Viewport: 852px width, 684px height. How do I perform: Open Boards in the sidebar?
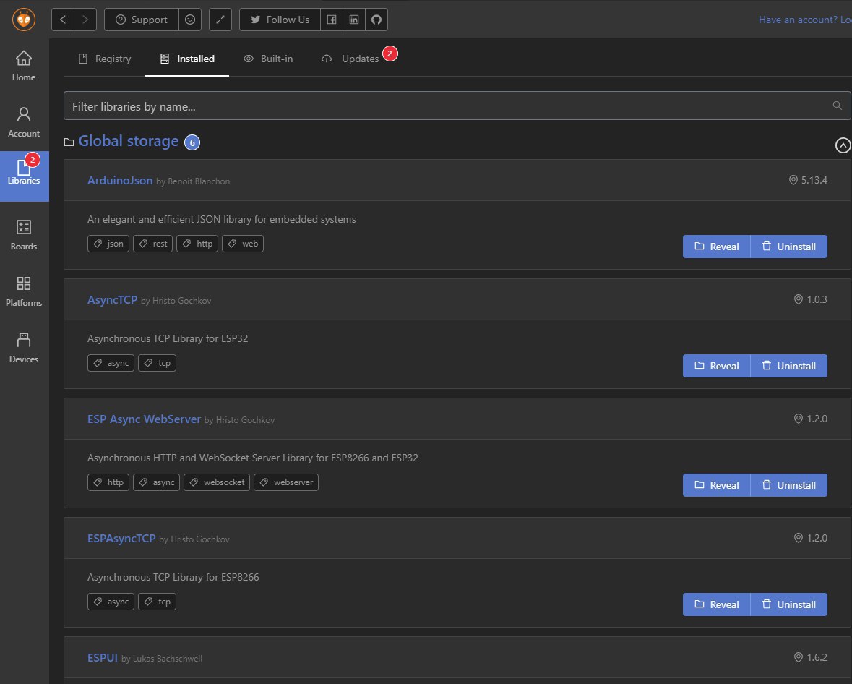(x=24, y=235)
